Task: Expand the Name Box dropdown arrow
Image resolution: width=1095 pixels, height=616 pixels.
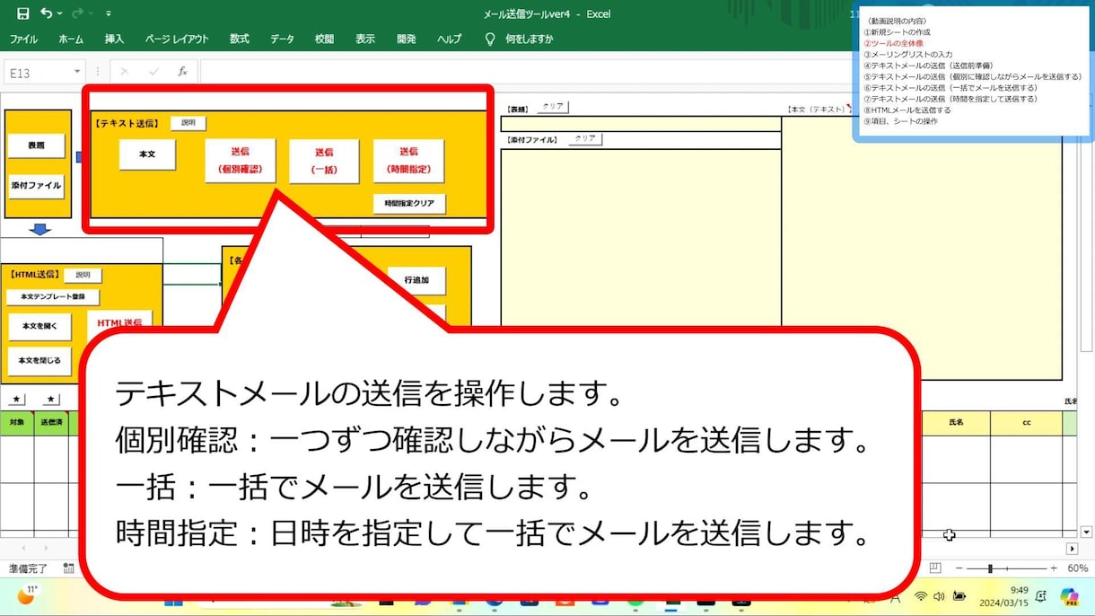Action: (x=78, y=72)
